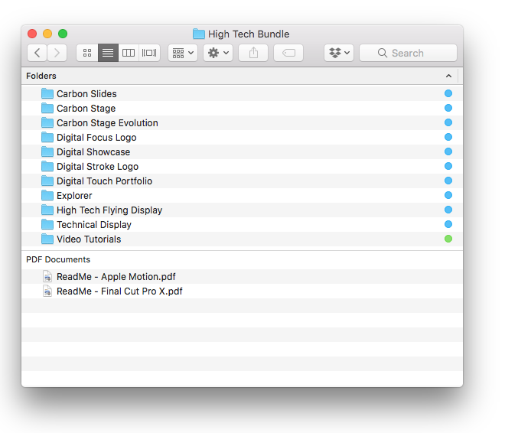Select the text 'Carbon Slides'
The height and width of the screenshot is (433, 505).
[x=86, y=93]
